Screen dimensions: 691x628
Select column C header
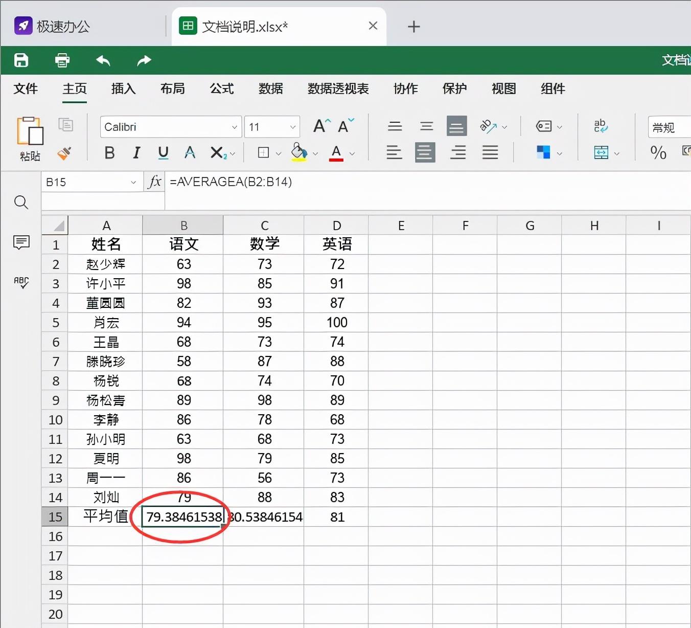click(264, 225)
